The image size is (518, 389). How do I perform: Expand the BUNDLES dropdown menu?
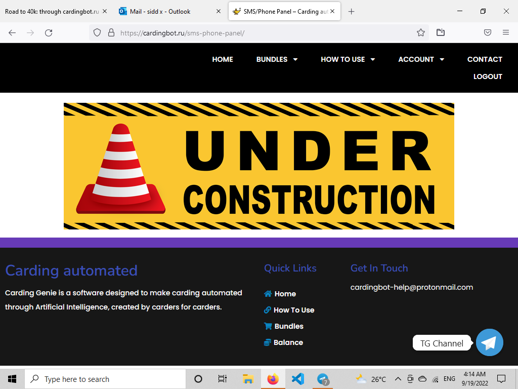(x=277, y=59)
